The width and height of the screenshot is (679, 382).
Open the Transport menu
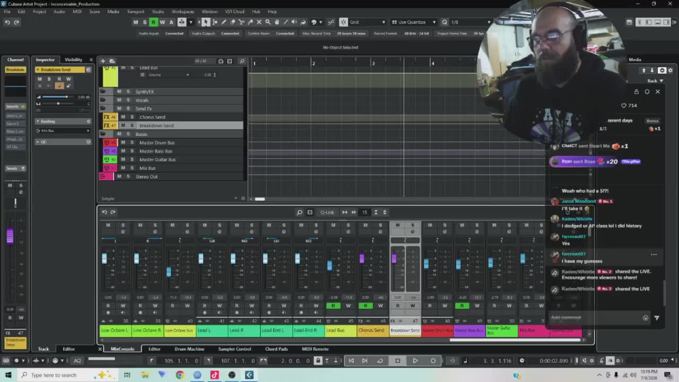[135, 11]
